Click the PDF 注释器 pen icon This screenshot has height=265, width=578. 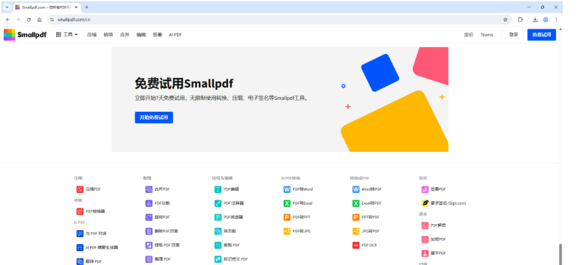coord(217,204)
